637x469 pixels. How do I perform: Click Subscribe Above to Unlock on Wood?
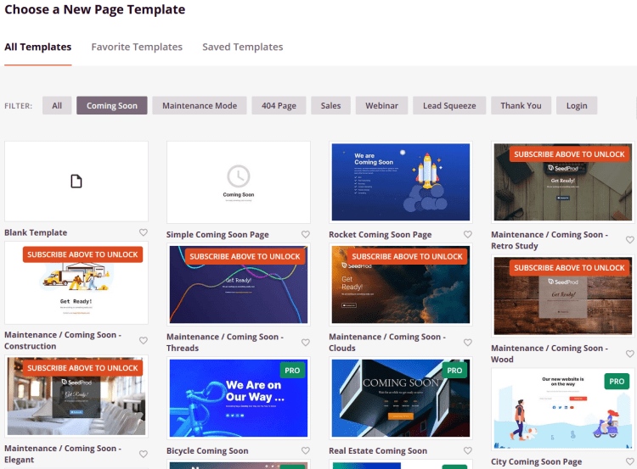(x=569, y=268)
